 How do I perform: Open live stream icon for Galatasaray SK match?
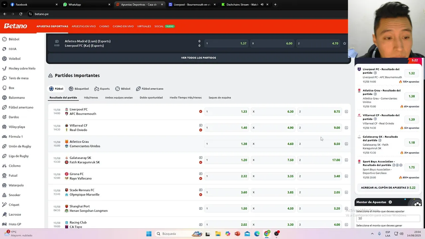tap(201, 158)
